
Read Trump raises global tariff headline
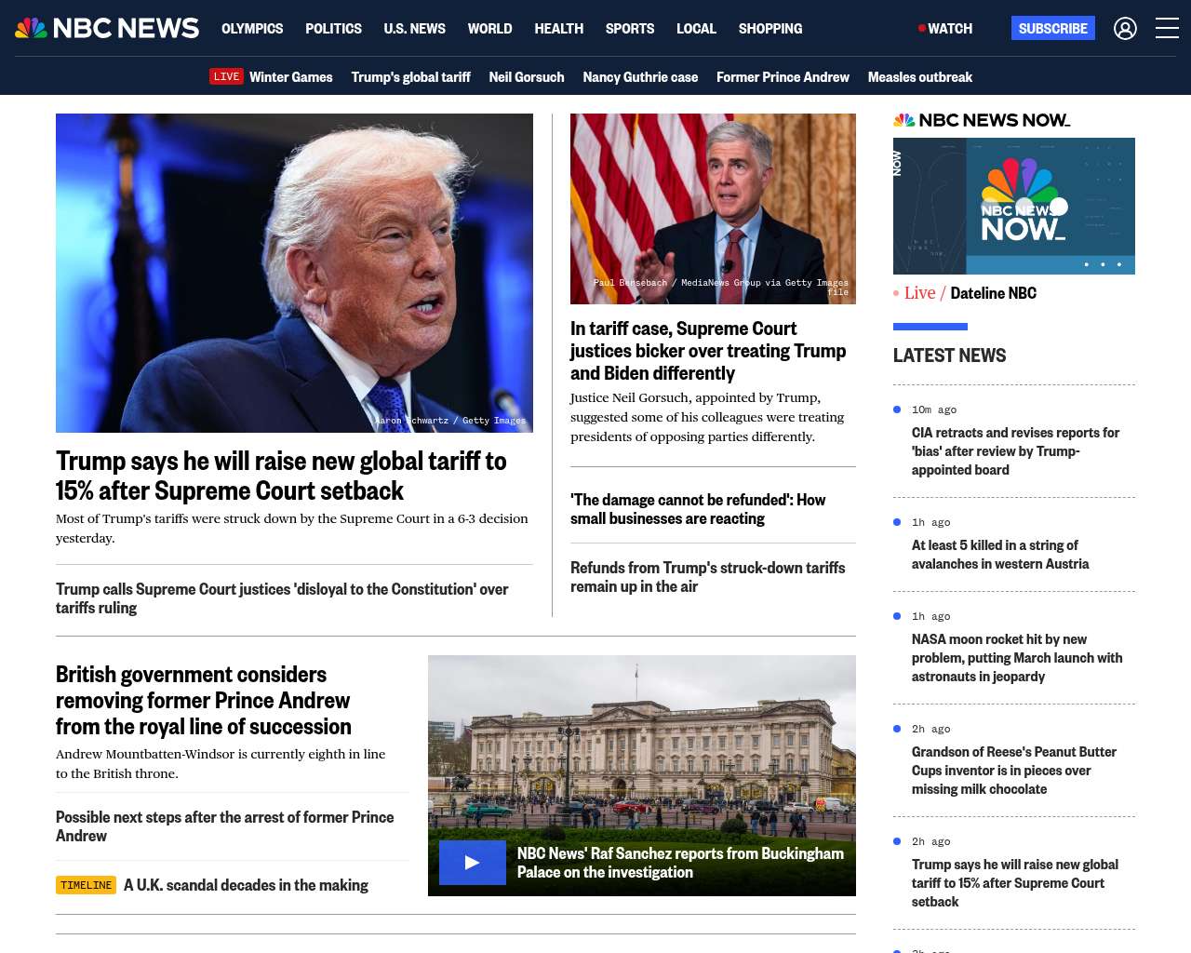pos(281,476)
